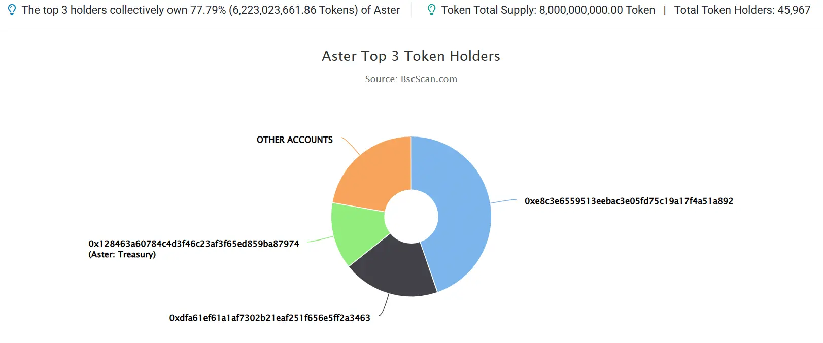This screenshot has height=343, width=823.
Task: Click the Total Token Holders: 45,967 text
Action: (x=742, y=10)
